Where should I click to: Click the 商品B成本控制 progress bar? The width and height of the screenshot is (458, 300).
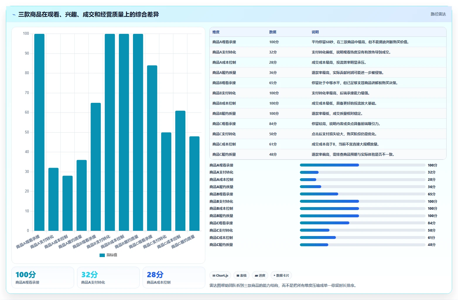pos(363,209)
